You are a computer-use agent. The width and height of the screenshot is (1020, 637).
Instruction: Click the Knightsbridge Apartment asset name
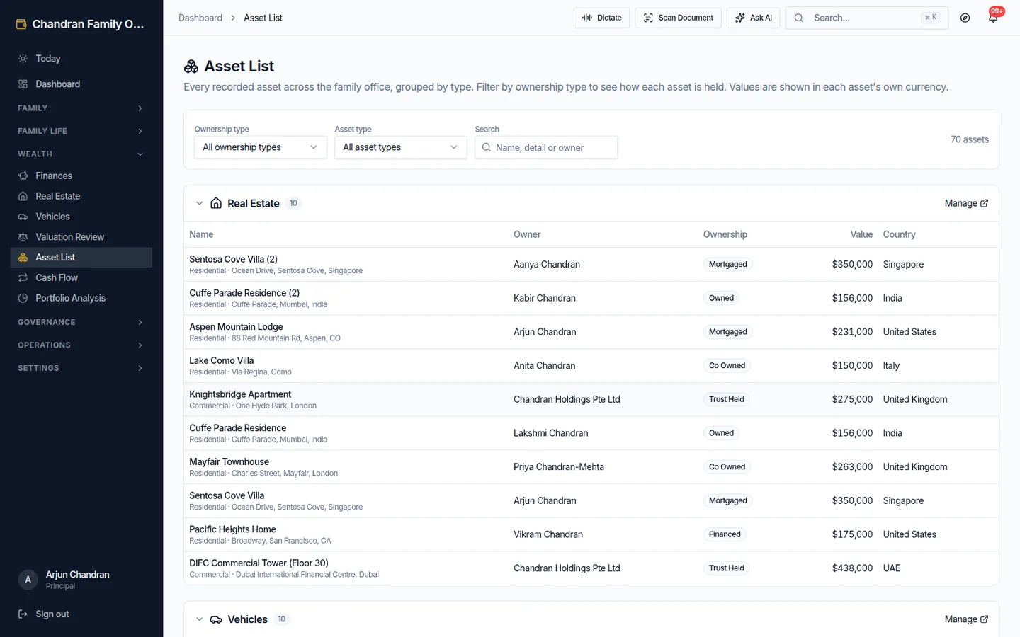coord(240,394)
